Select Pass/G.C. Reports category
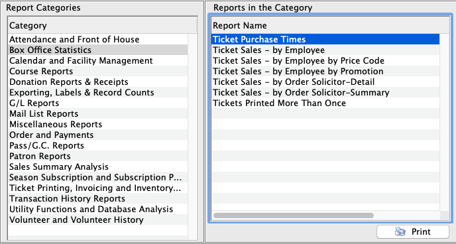 (98, 145)
